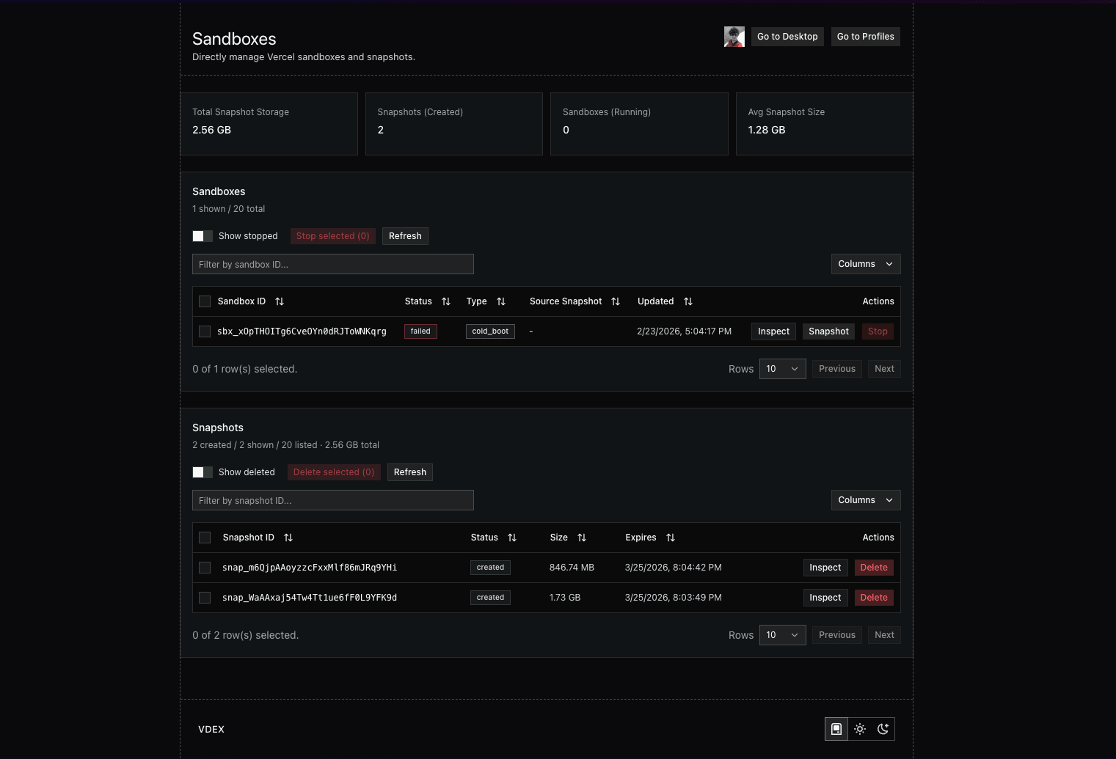Inspect the failed cold_boot sandbox
The width and height of the screenshot is (1116, 759).
pyautogui.click(x=773, y=331)
